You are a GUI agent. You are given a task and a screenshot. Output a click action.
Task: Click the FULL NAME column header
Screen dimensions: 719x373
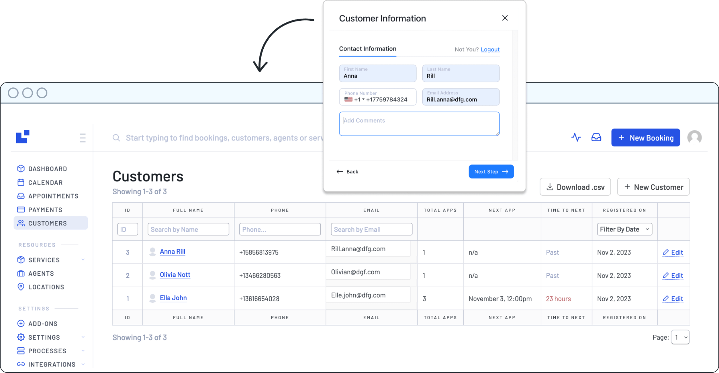click(x=188, y=210)
